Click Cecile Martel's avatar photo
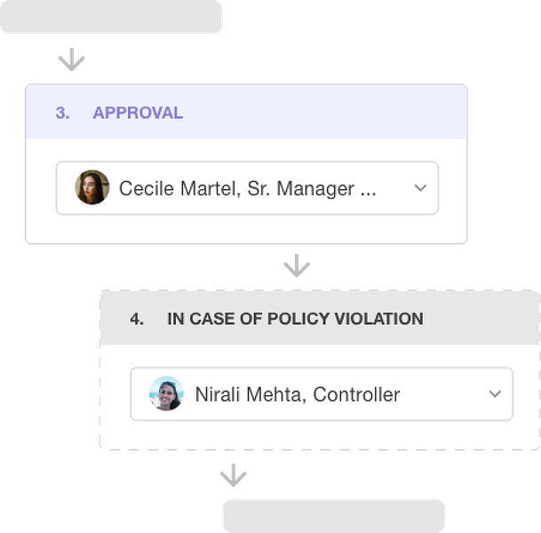The image size is (541, 533). 92,187
